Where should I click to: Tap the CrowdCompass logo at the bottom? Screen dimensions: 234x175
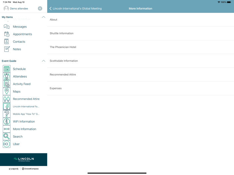30,169
